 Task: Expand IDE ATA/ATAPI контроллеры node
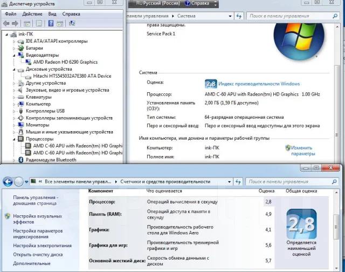coord(14,42)
